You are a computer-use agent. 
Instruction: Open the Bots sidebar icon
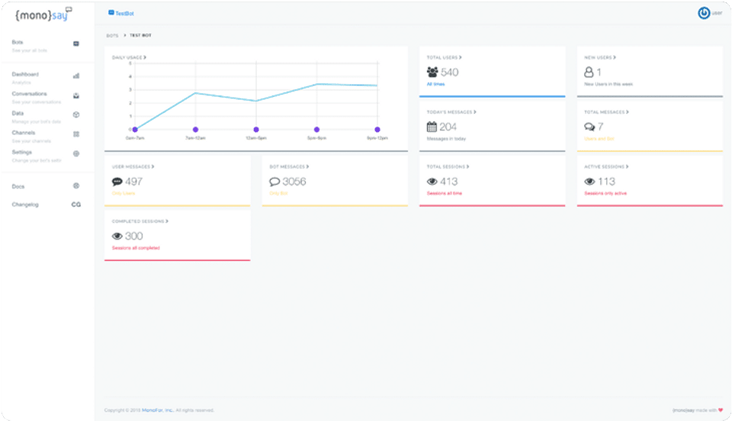76,44
